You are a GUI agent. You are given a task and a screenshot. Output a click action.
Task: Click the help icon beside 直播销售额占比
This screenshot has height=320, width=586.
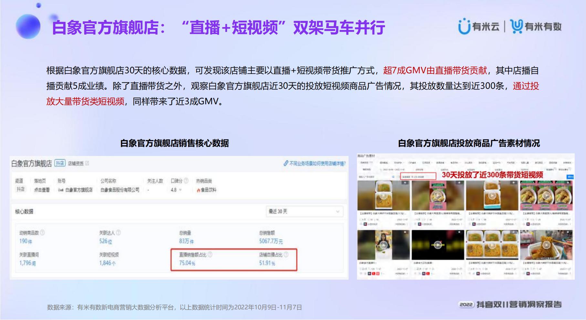[x=210, y=254]
